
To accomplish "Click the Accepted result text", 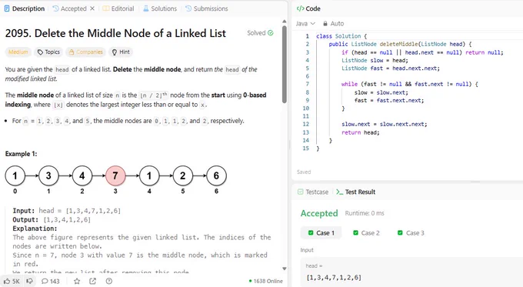I will [x=319, y=213].
